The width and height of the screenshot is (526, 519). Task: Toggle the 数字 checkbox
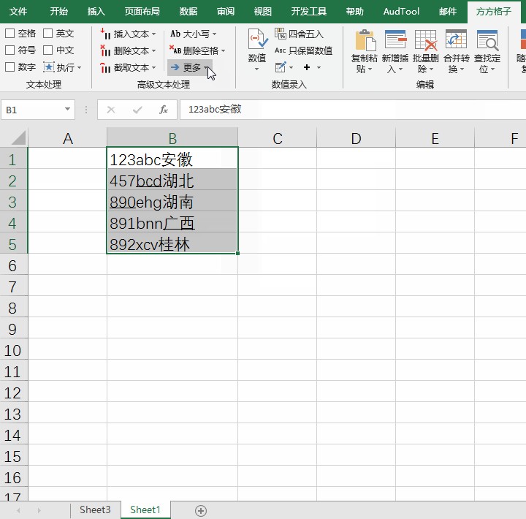point(10,67)
